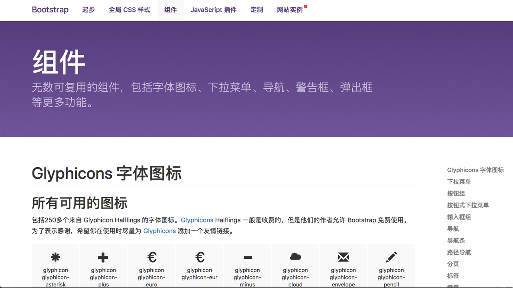This screenshot has width=513, height=288.
Task: Open the 网站实例 navigation item
Action: [x=290, y=10]
